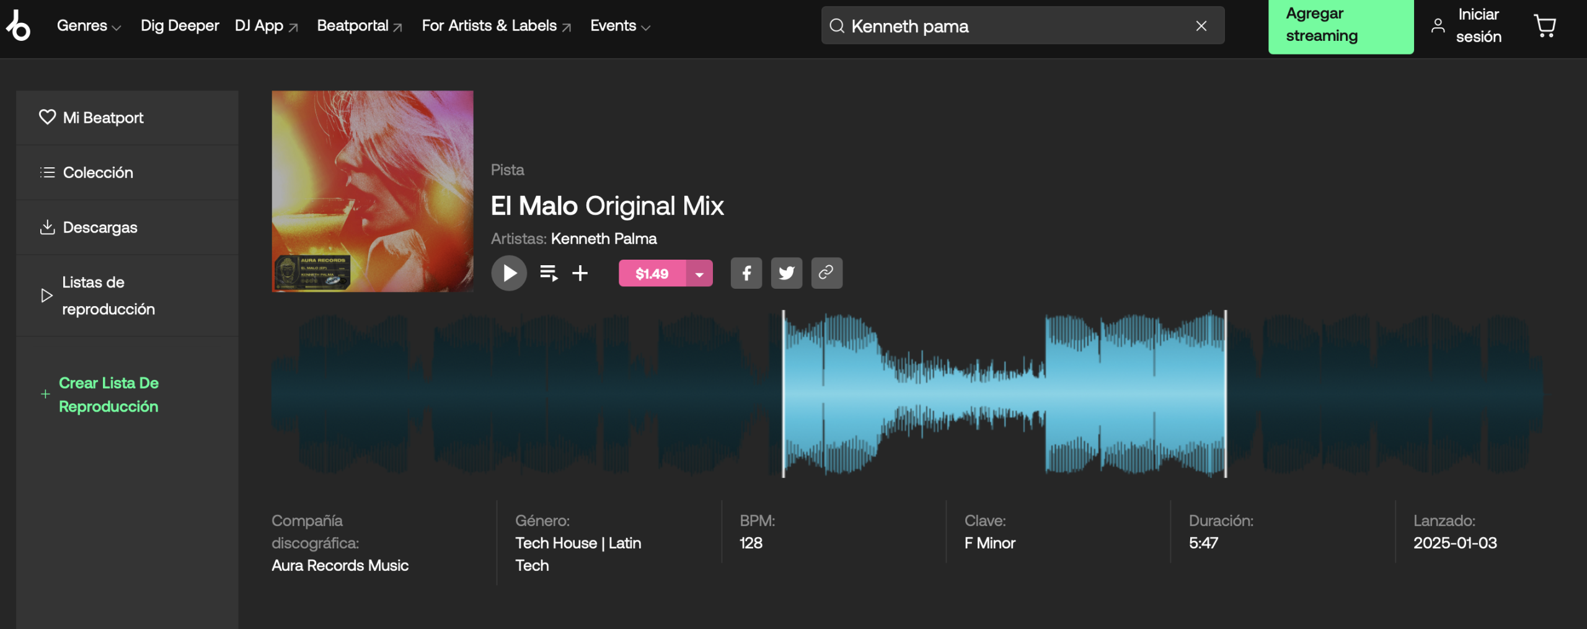Go to Dig Deeper section

tap(180, 26)
